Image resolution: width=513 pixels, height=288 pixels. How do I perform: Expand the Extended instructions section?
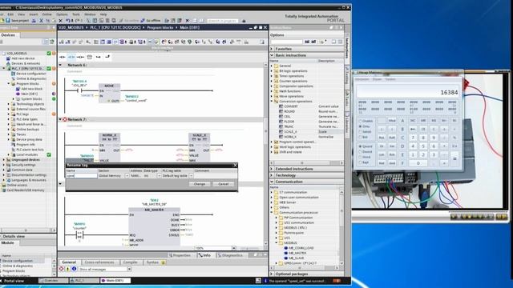tap(272, 169)
